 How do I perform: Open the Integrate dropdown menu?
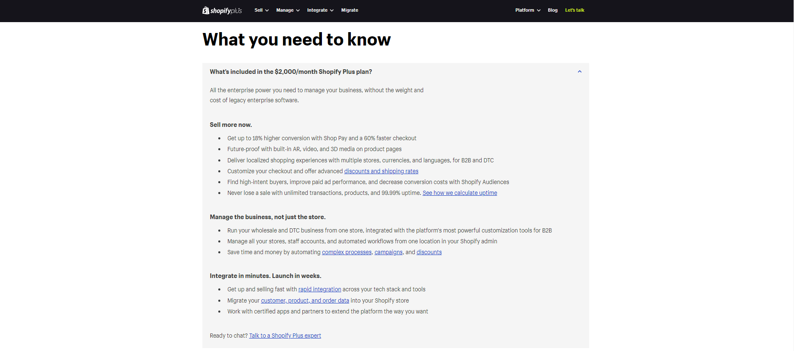pos(320,10)
